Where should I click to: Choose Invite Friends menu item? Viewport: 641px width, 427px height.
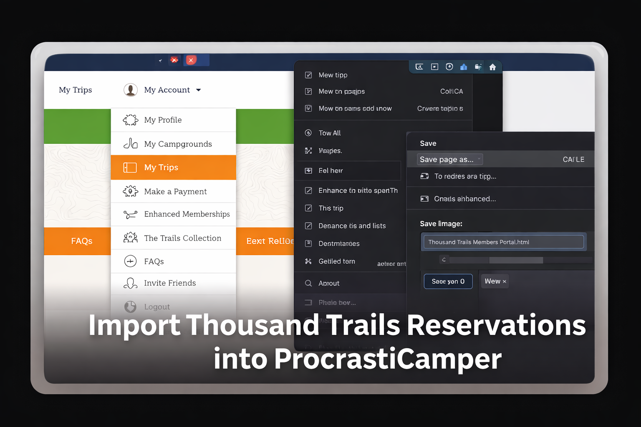click(x=173, y=283)
